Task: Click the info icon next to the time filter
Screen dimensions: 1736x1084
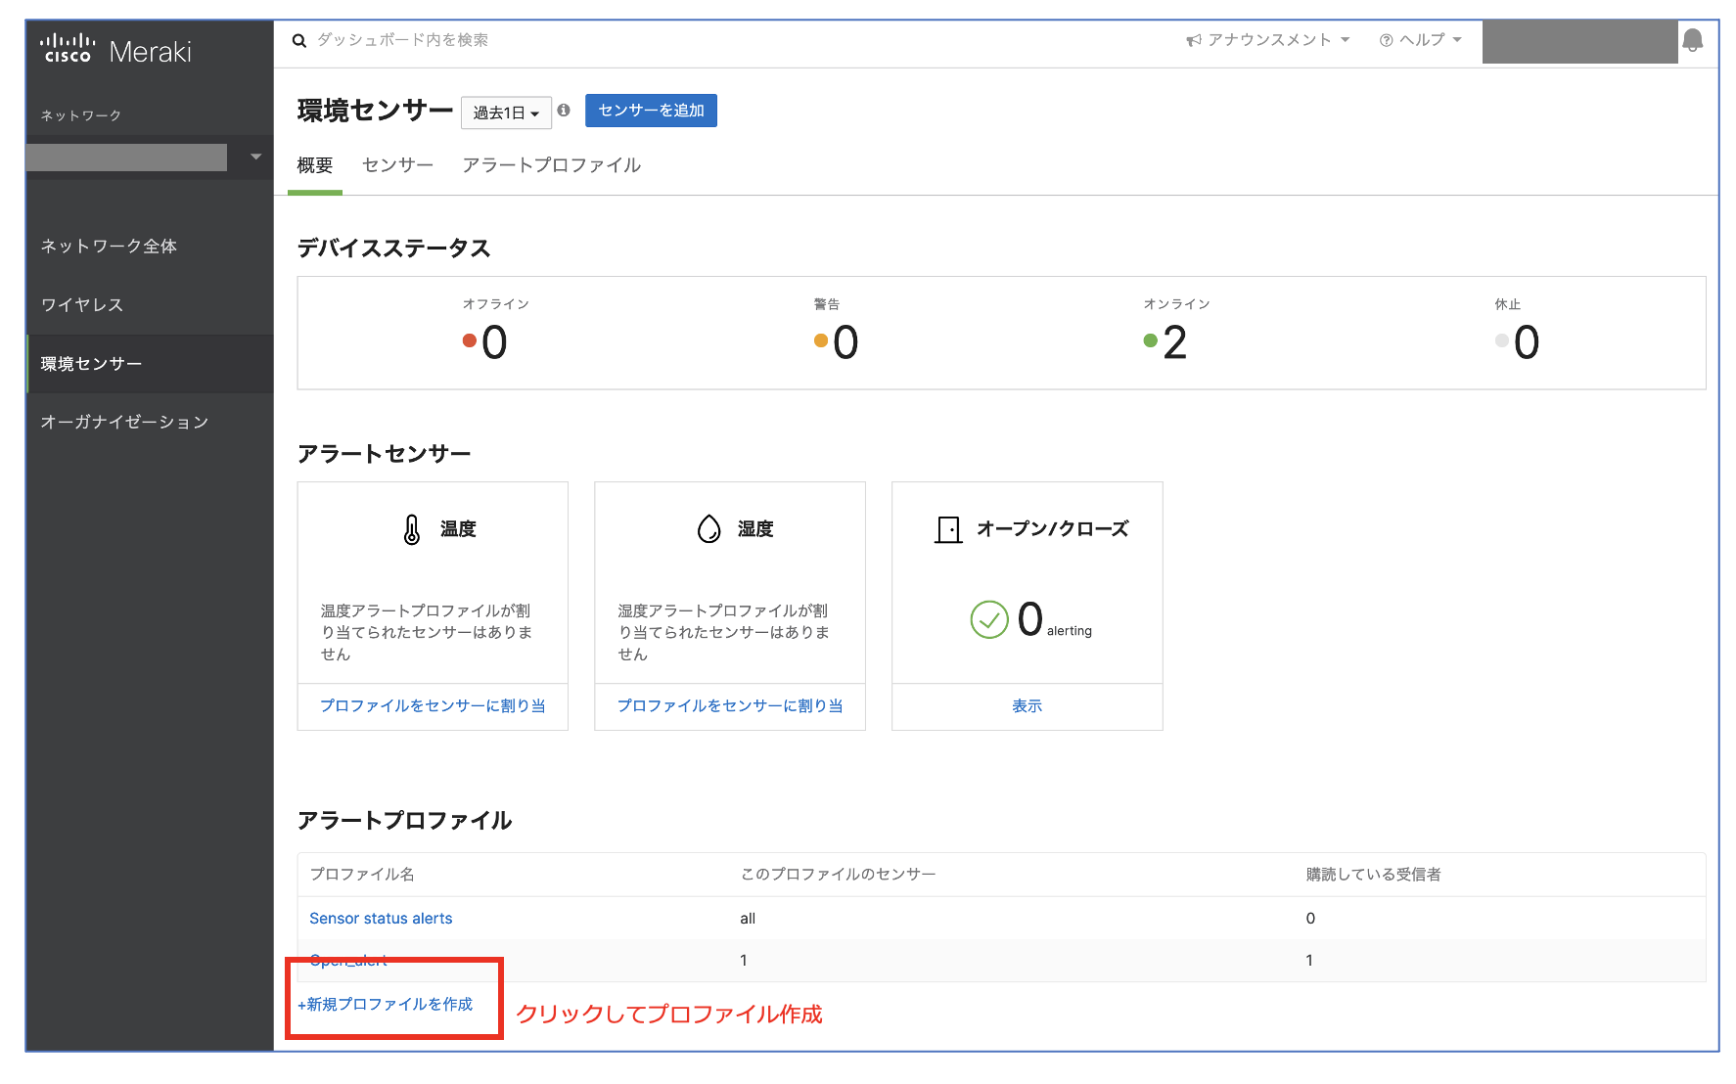Action: pos(564,111)
